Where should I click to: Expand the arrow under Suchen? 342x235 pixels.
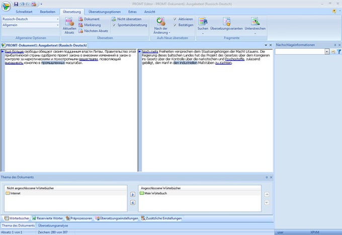pos(203,34)
